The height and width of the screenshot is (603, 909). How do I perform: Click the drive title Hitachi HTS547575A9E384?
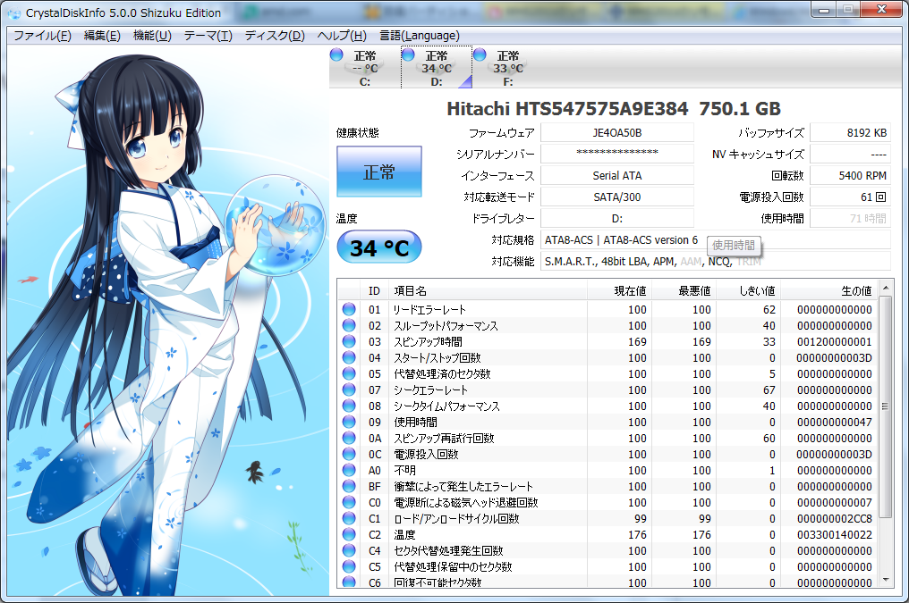pyautogui.click(x=567, y=109)
